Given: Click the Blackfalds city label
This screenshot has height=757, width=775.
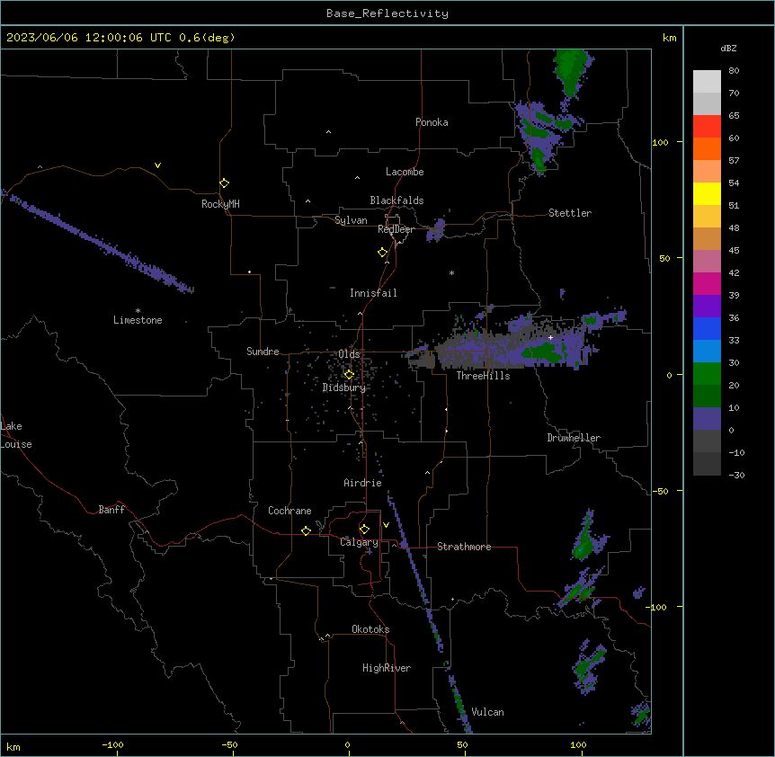Looking at the screenshot, I should pos(396,200).
